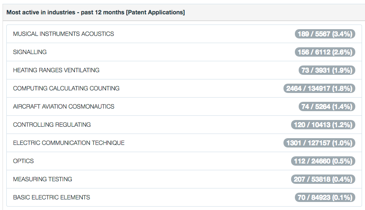Click the 2464 / 134917 (1.8%) badge
This screenshot has height=210, width=365.
[x=319, y=88]
